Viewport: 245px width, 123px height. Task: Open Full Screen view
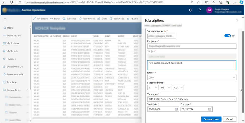pyautogui.click(x=40, y=19)
